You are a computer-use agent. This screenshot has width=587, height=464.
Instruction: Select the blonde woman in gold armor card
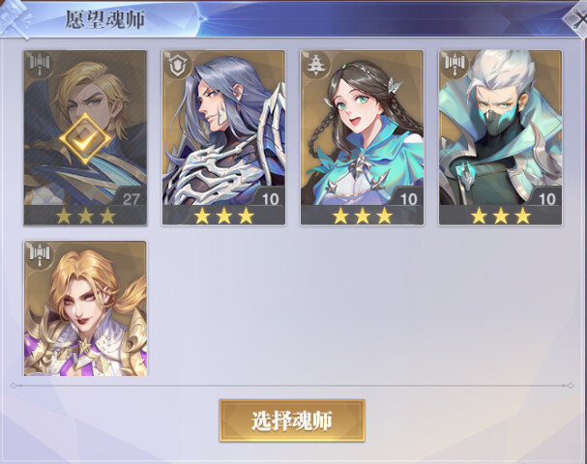85,308
